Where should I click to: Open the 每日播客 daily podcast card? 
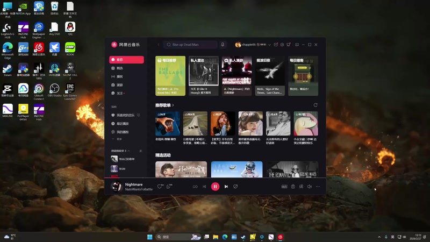[x=303, y=76]
